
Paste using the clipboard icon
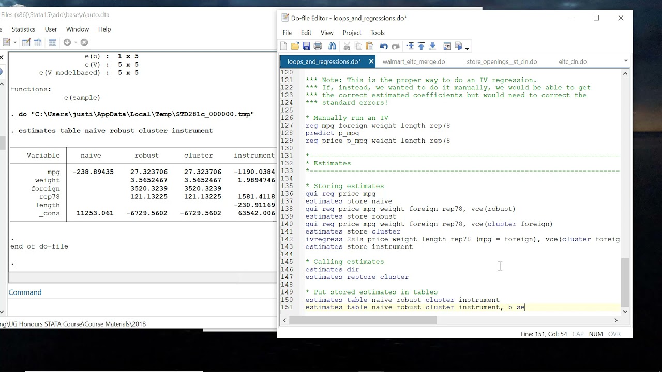(x=369, y=46)
